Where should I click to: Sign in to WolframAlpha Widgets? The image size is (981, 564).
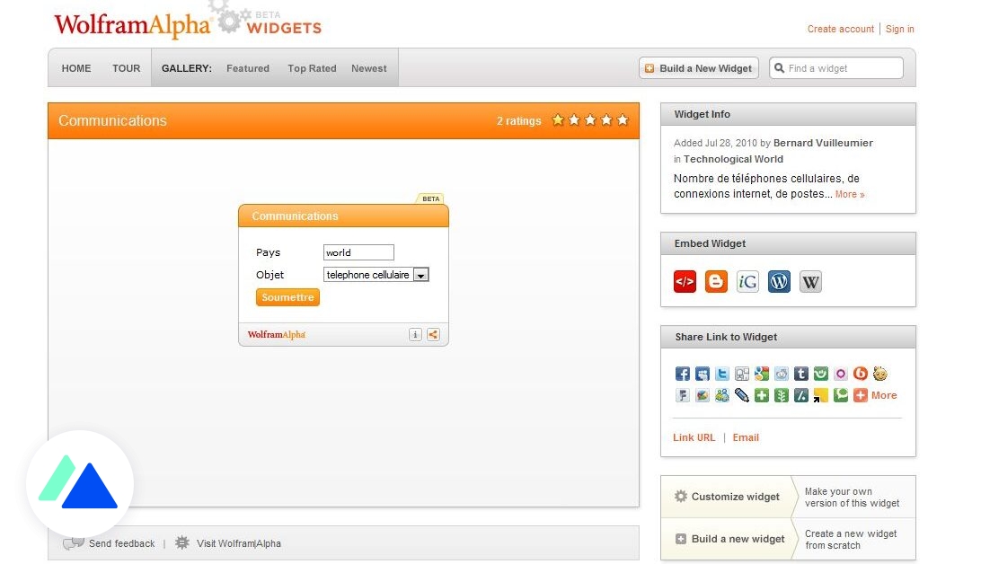coord(899,29)
